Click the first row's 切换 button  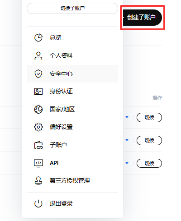point(149,117)
